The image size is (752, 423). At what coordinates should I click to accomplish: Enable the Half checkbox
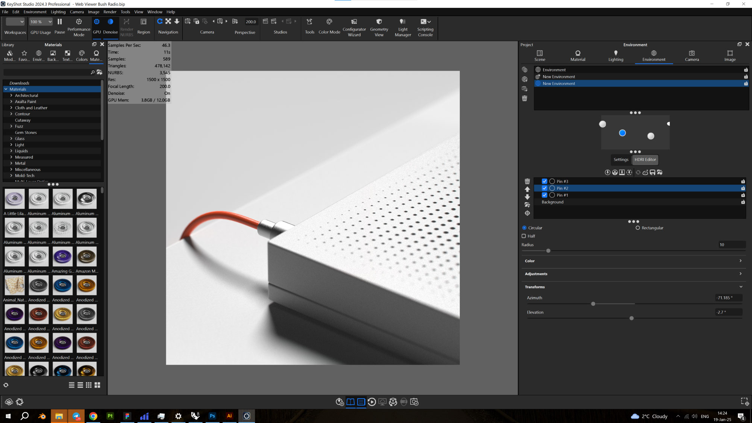(524, 236)
